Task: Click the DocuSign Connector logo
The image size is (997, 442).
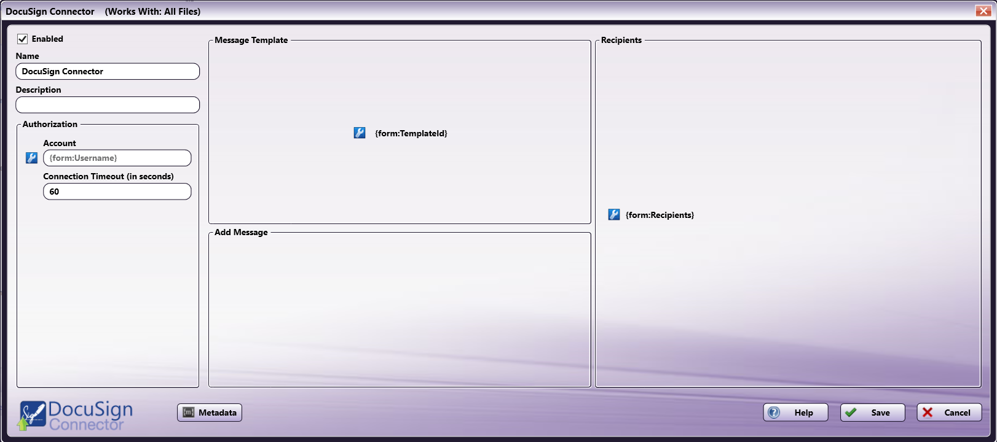Action: (x=76, y=415)
